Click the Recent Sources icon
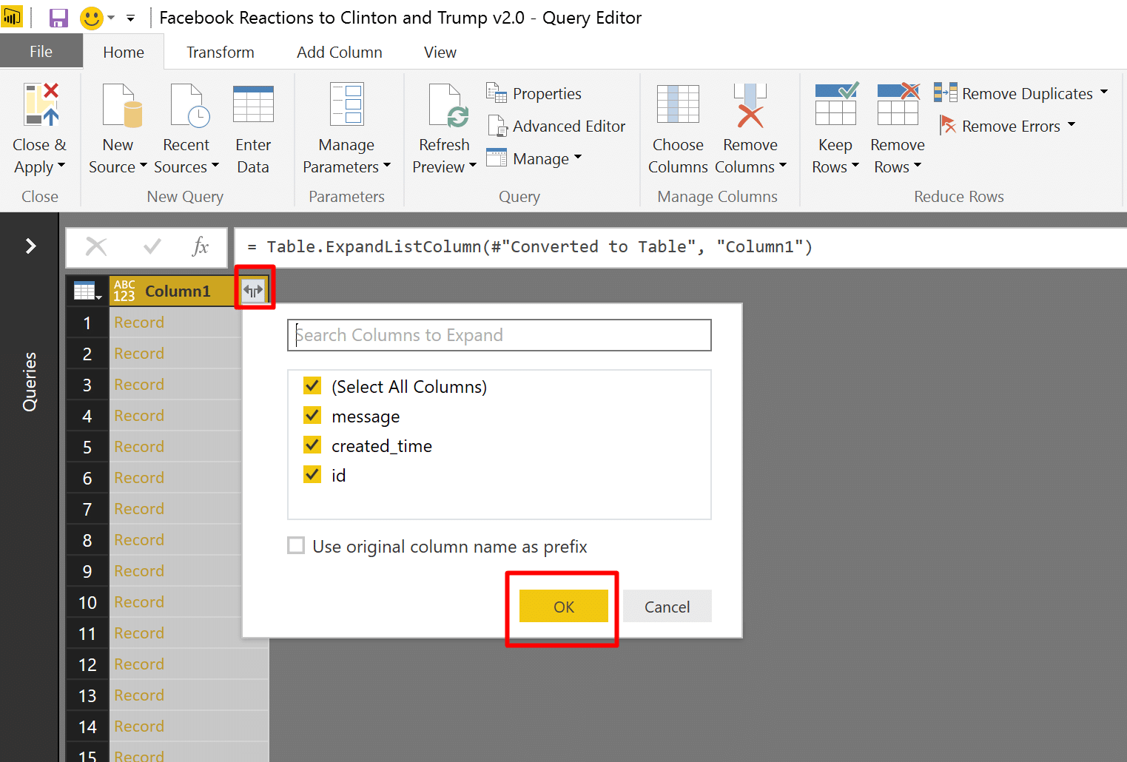Viewport: 1127px width, 762px height. point(190,106)
